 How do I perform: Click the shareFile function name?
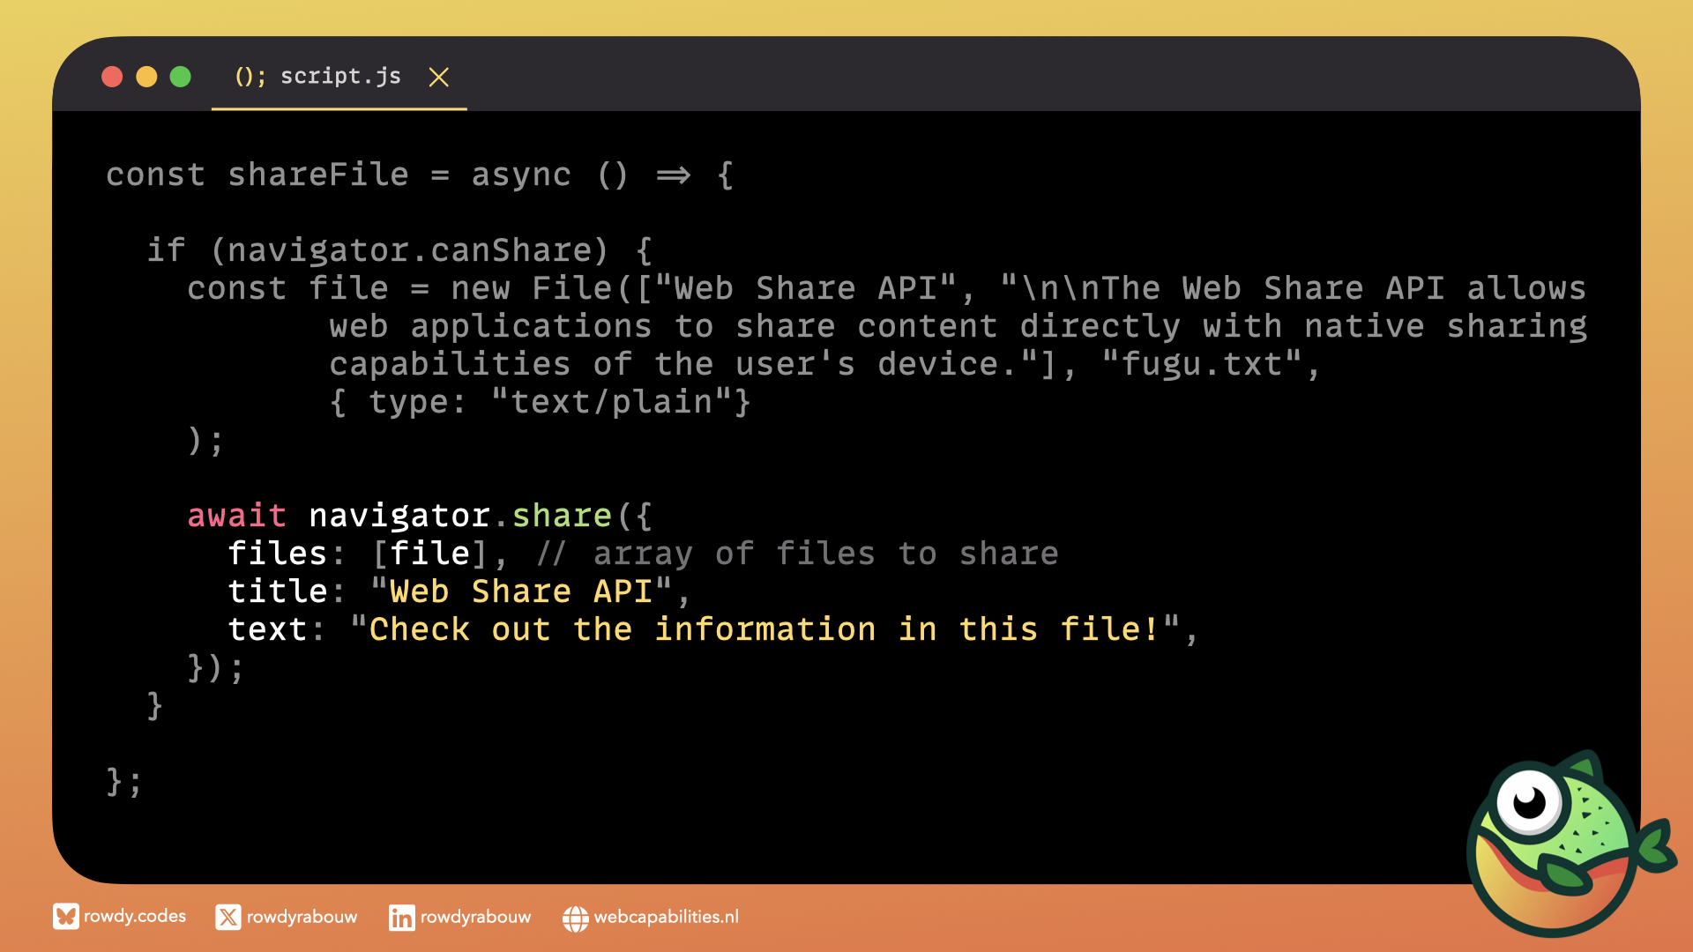[317, 175]
